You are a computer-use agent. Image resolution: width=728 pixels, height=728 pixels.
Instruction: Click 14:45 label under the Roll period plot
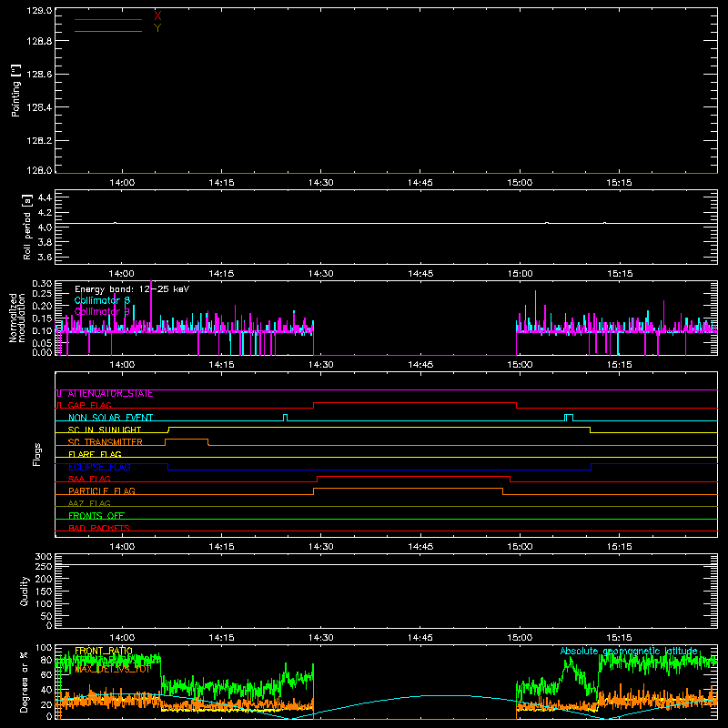(x=420, y=274)
